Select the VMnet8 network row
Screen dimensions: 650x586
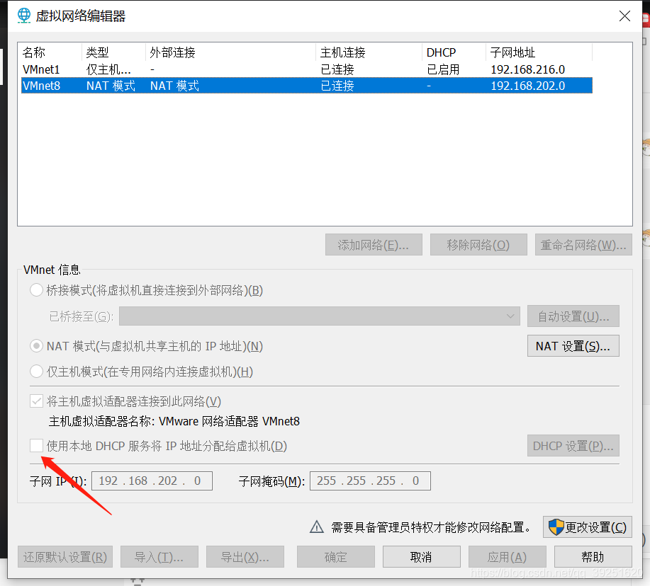[x=306, y=86]
